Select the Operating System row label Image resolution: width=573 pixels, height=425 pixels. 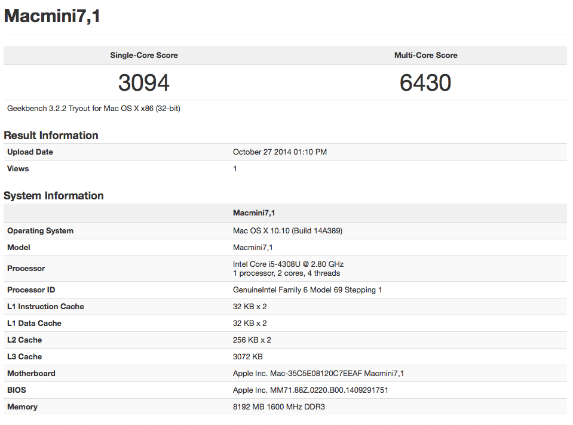[40, 231]
